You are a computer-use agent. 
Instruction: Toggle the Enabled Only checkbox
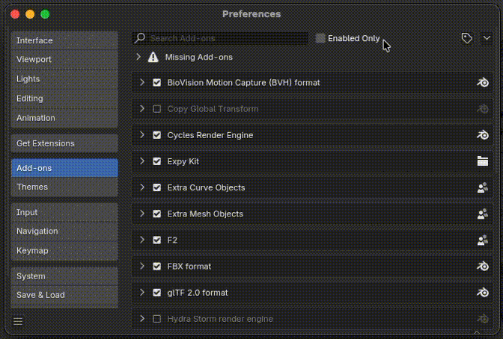pos(320,38)
